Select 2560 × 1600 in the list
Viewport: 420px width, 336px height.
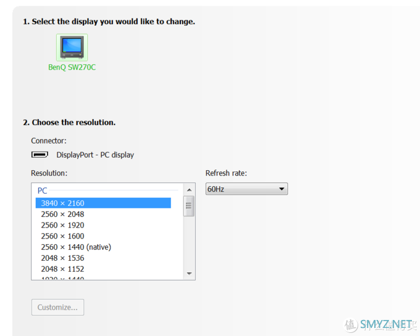click(x=103, y=236)
